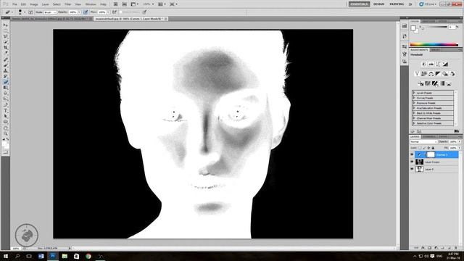Switch to Painting workspace
The width and height of the screenshot is (464, 261).
click(x=397, y=4)
